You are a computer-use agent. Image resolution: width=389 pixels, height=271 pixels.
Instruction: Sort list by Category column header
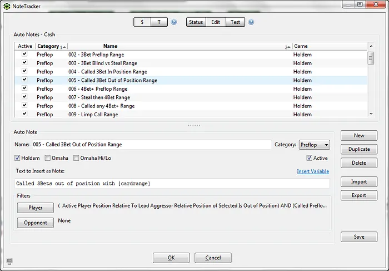point(52,46)
